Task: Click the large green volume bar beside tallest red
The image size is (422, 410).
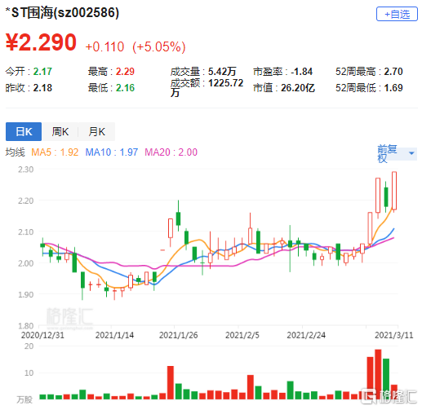Action: point(386,379)
